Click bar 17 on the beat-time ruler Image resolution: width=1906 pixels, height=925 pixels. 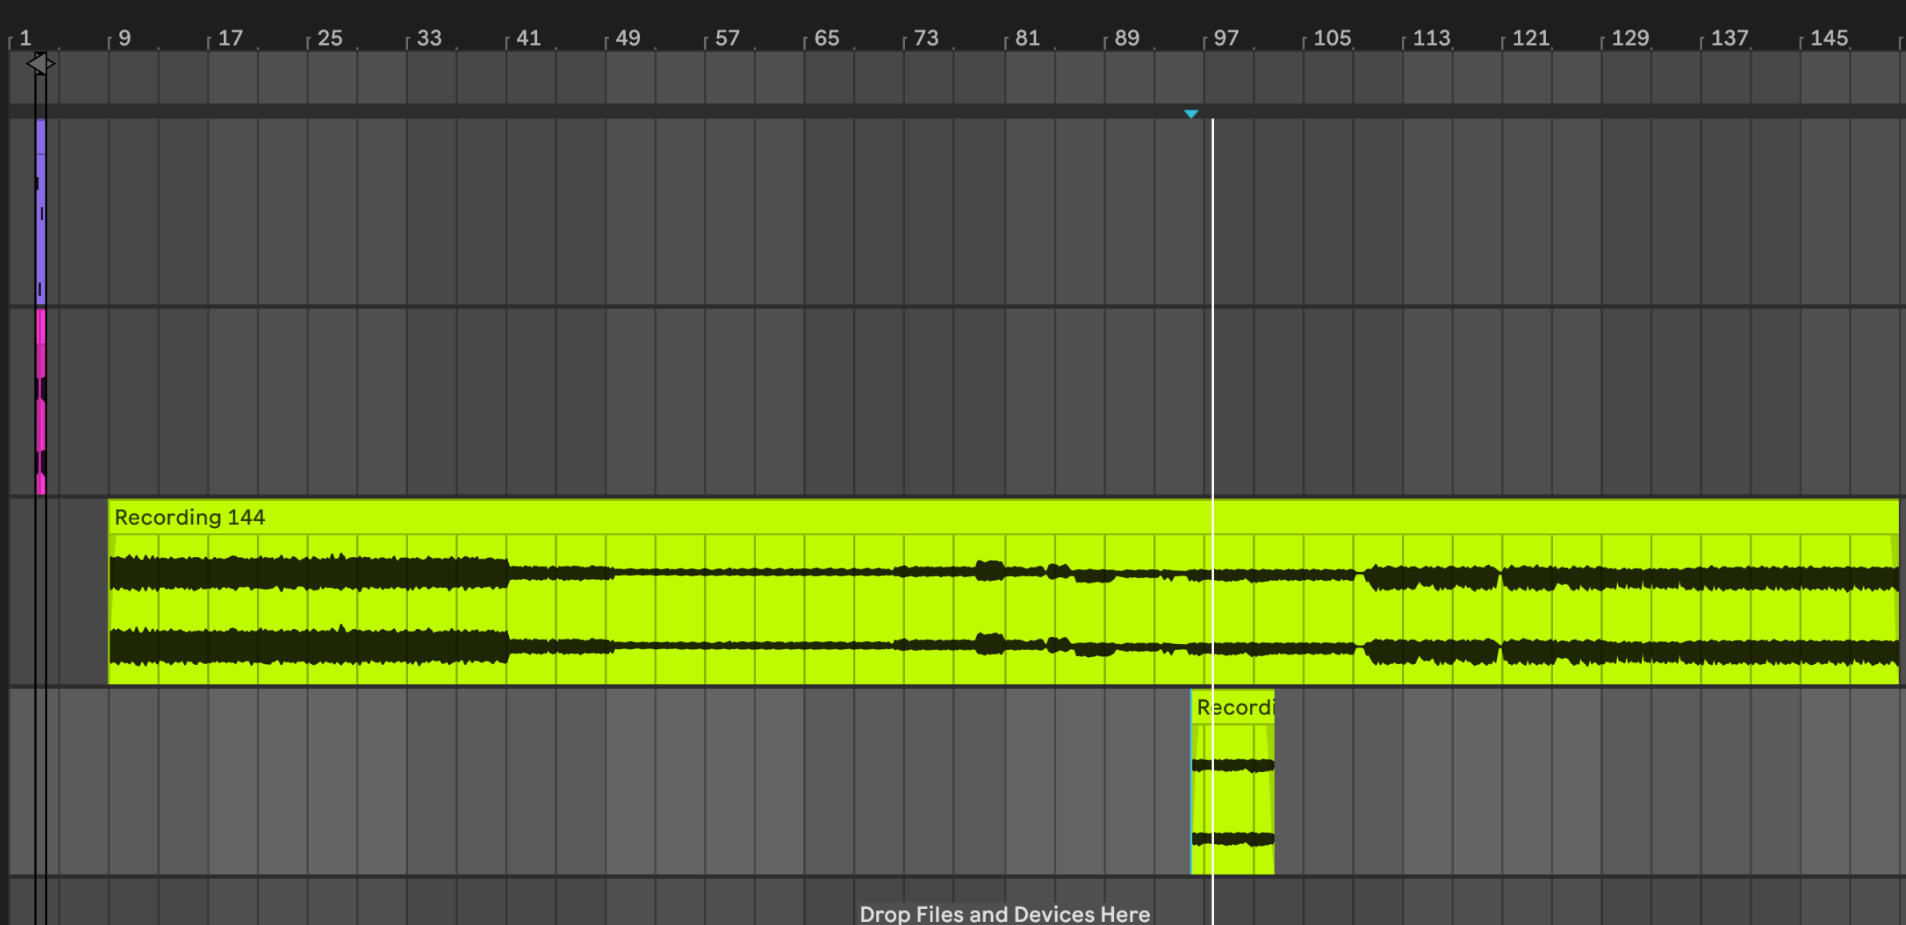click(x=230, y=38)
